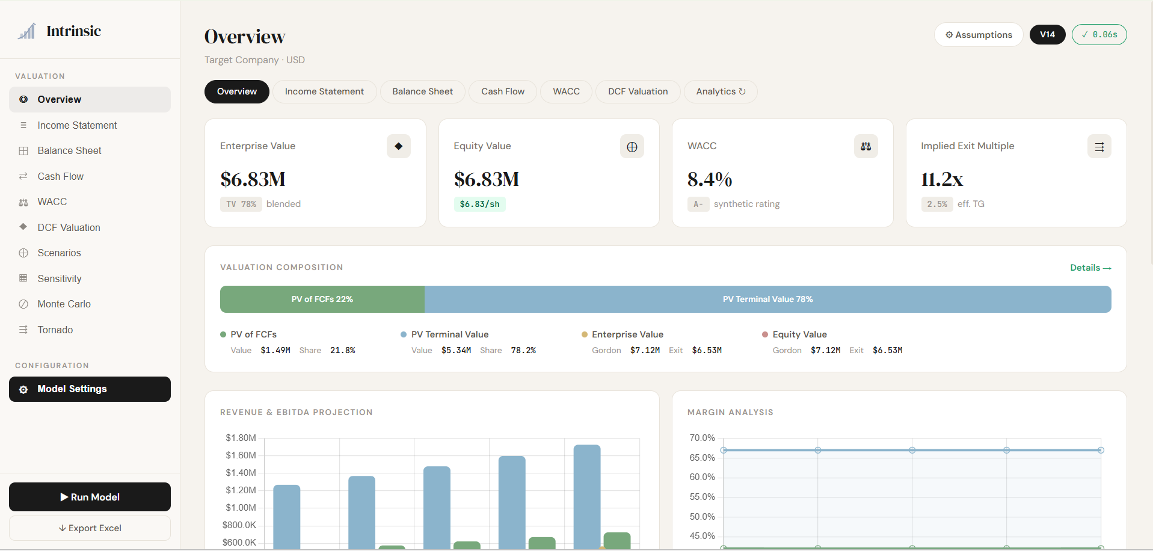This screenshot has width=1153, height=551.
Task: Select Scenarios in the sidebar
Action: coord(90,253)
